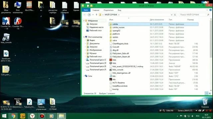Open the Корзина recycle bin on desktop

205,103
